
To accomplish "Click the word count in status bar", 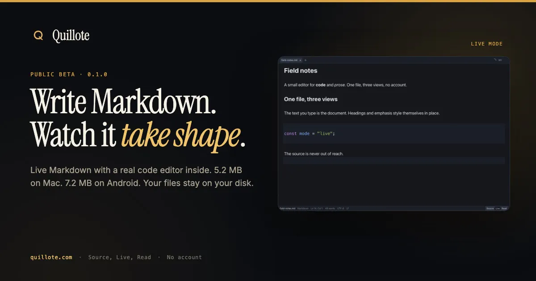I will [330, 208].
